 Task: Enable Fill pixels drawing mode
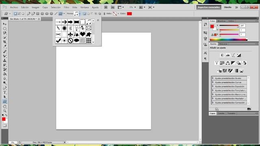pyautogui.click(x=23, y=14)
